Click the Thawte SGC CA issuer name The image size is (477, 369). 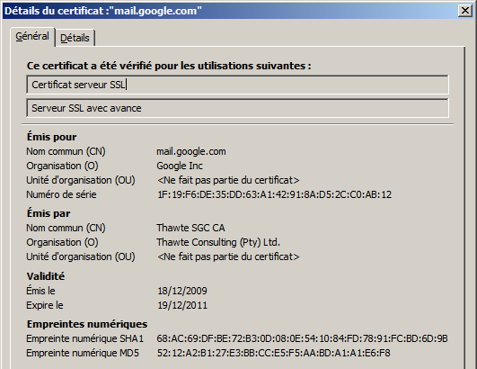[190, 228]
